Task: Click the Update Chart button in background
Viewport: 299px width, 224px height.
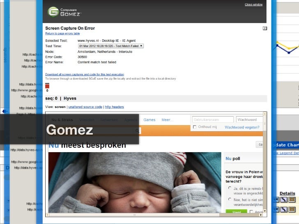Action: coord(286,145)
